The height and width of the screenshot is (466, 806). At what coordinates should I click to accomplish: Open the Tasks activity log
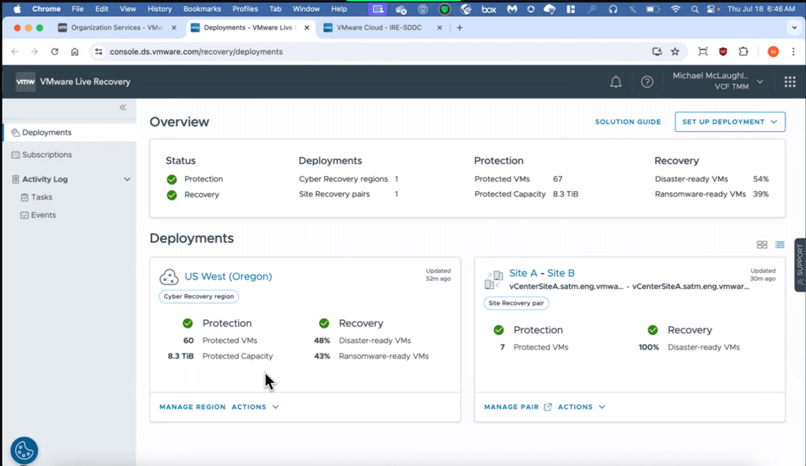point(41,197)
